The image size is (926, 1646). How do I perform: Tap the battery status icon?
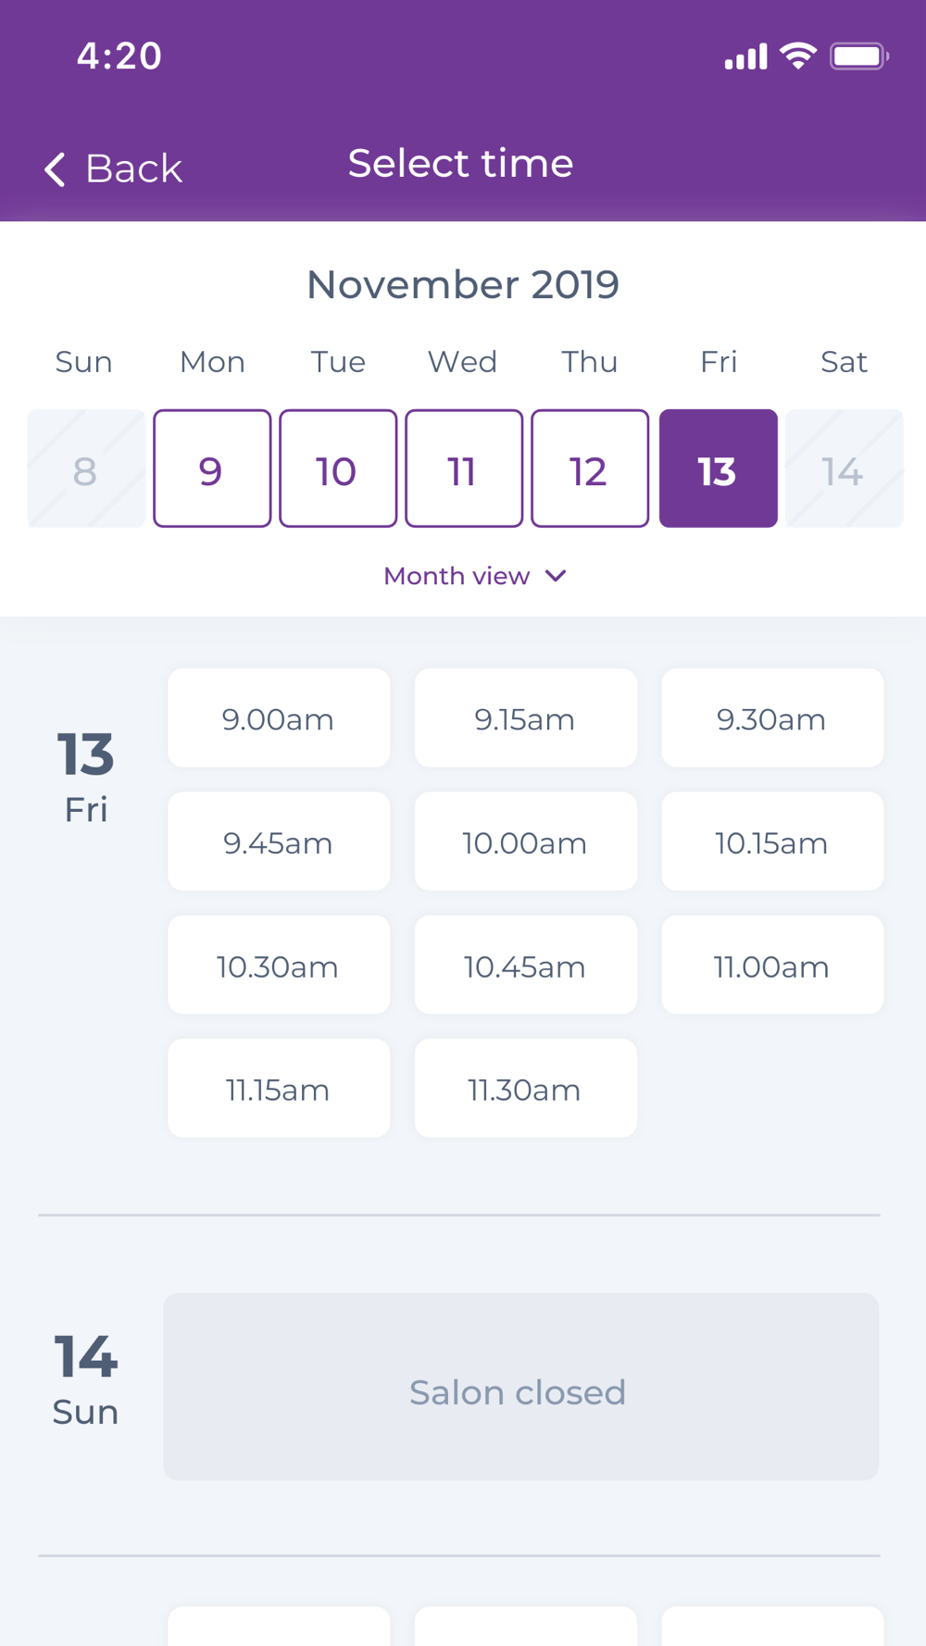(x=858, y=56)
